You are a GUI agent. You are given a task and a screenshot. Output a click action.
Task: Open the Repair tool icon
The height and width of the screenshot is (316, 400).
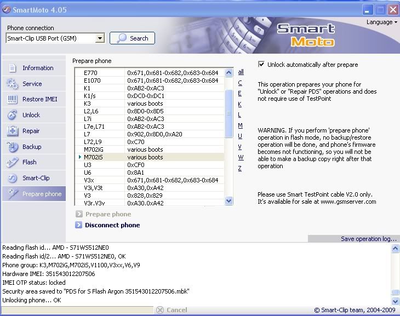tap(13, 131)
